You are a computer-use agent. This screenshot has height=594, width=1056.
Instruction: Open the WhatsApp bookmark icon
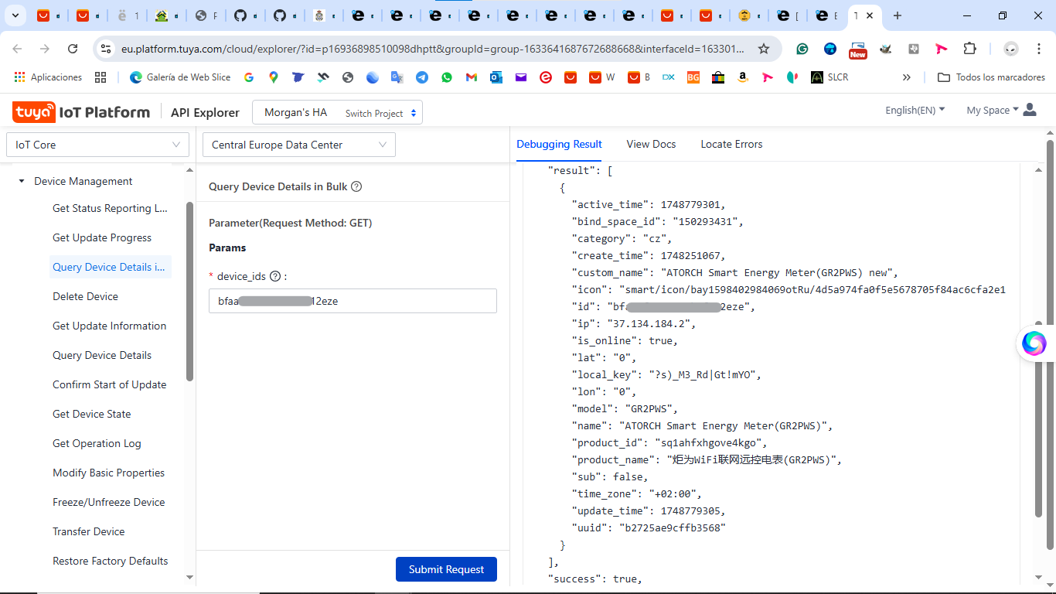[447, 77]
